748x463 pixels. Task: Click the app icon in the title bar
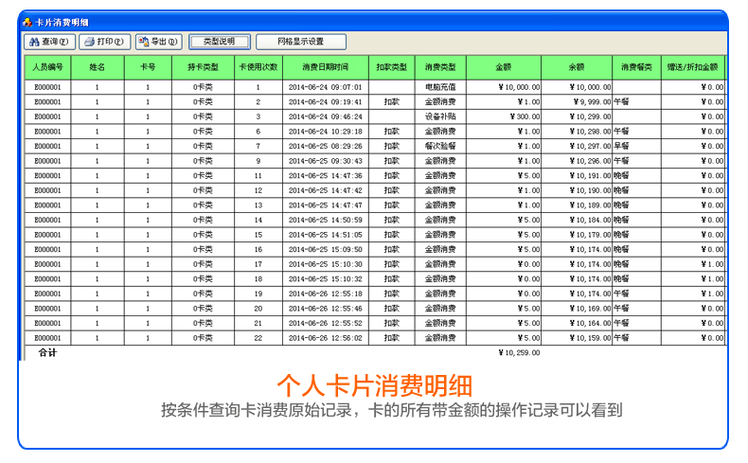click(27, 22)
